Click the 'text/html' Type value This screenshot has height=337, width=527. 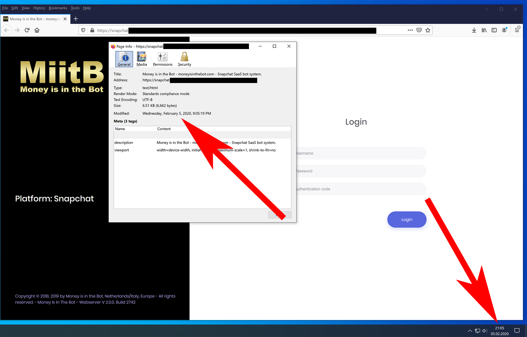[150, 88]
